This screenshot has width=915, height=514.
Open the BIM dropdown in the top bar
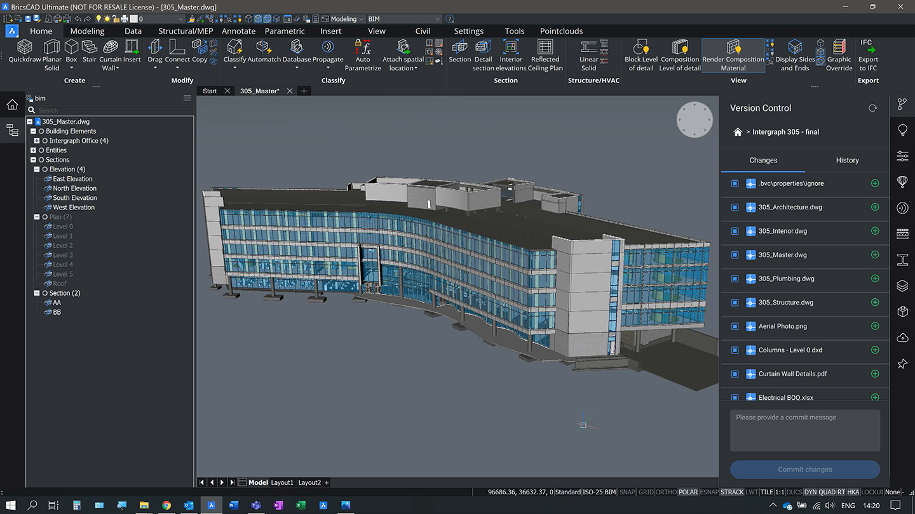pos(403,19)
